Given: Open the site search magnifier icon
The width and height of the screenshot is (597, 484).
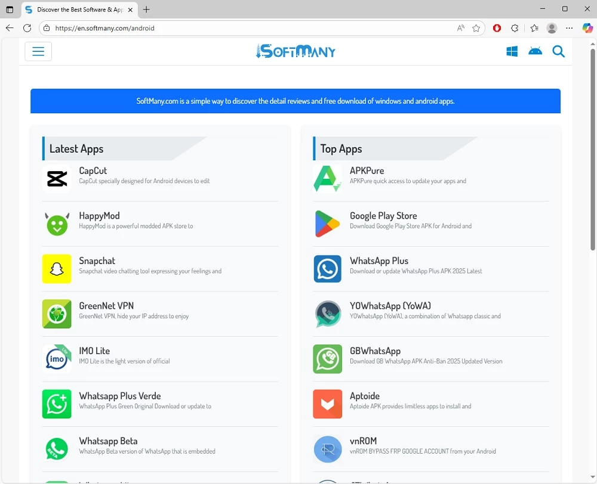Looking at the screenshot, I should pyautogui.click(x=558, y=52).
